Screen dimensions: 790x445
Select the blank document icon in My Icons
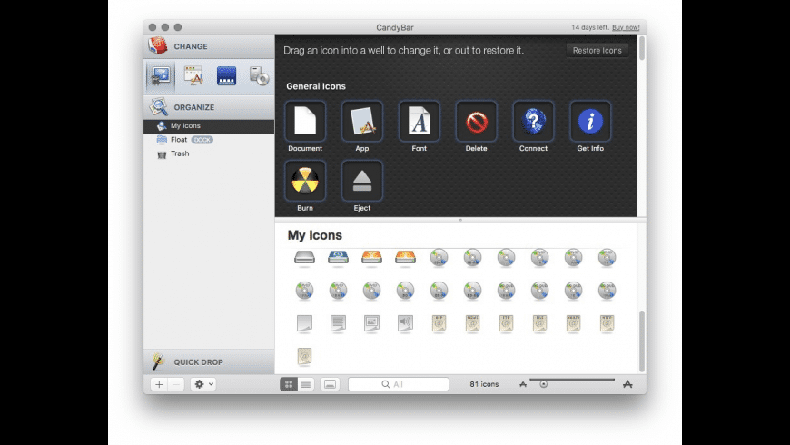(x=304, y=323)
